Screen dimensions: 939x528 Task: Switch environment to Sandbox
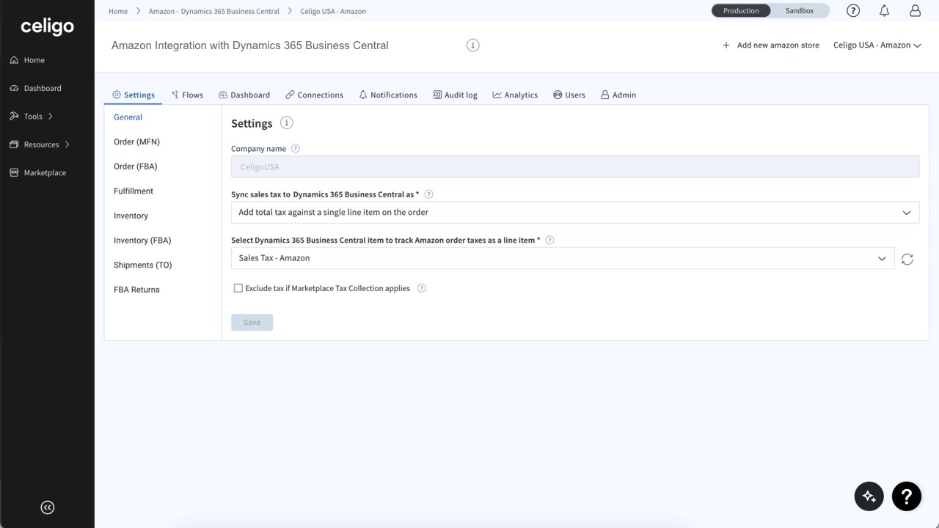click(800, 11)
